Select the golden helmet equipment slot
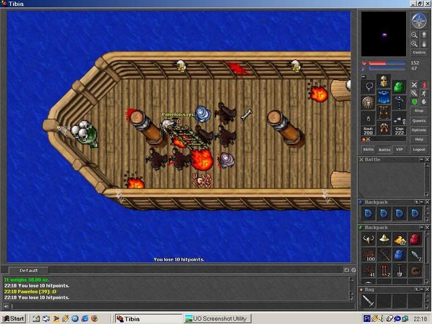 point(383,82)
